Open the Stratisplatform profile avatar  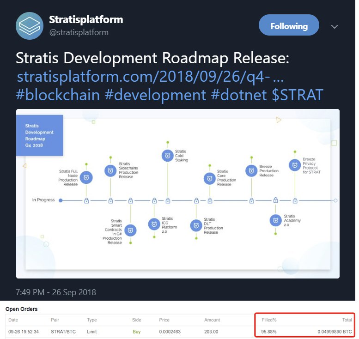click(30, 26)
